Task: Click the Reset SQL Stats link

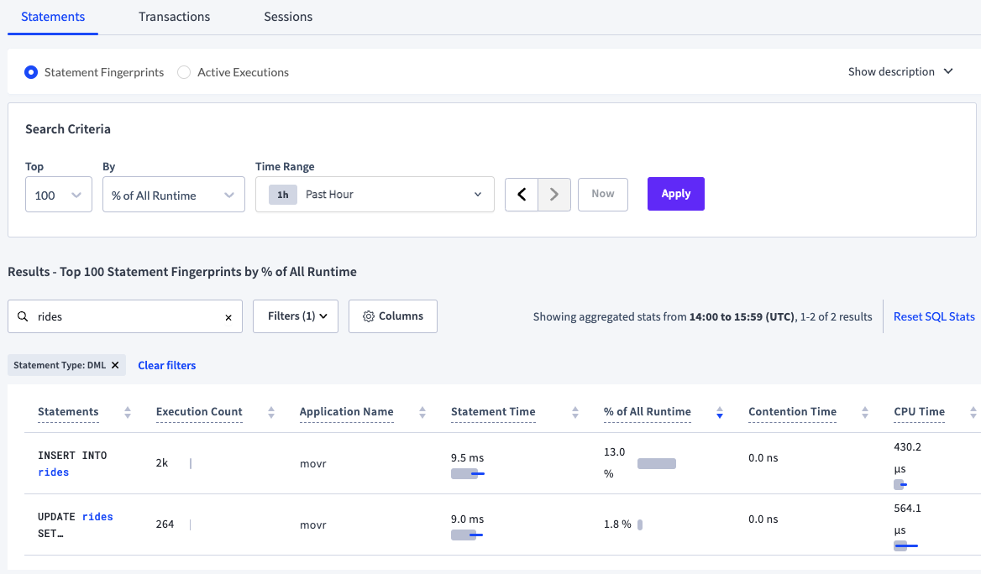Action: tap(934, 316)
